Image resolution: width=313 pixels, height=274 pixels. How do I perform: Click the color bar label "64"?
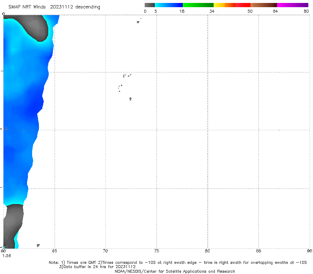(x=275, y=11)
